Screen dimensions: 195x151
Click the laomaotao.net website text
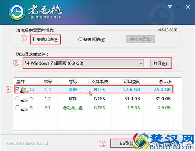coord(45,17)
